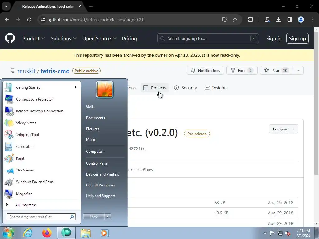Image resolution: width=319 pixels, height=239 pixels.
Task: Click the Star button
Action: 277,71
